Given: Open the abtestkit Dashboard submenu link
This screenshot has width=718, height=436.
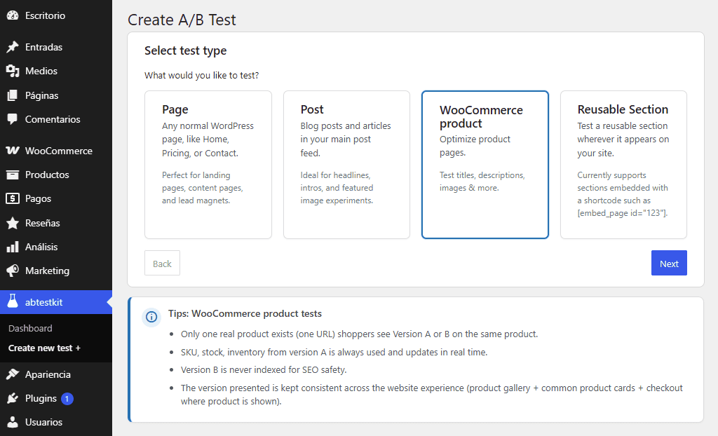Looking at the screenshot, I should pyautogui.click(x=30, y=328).
